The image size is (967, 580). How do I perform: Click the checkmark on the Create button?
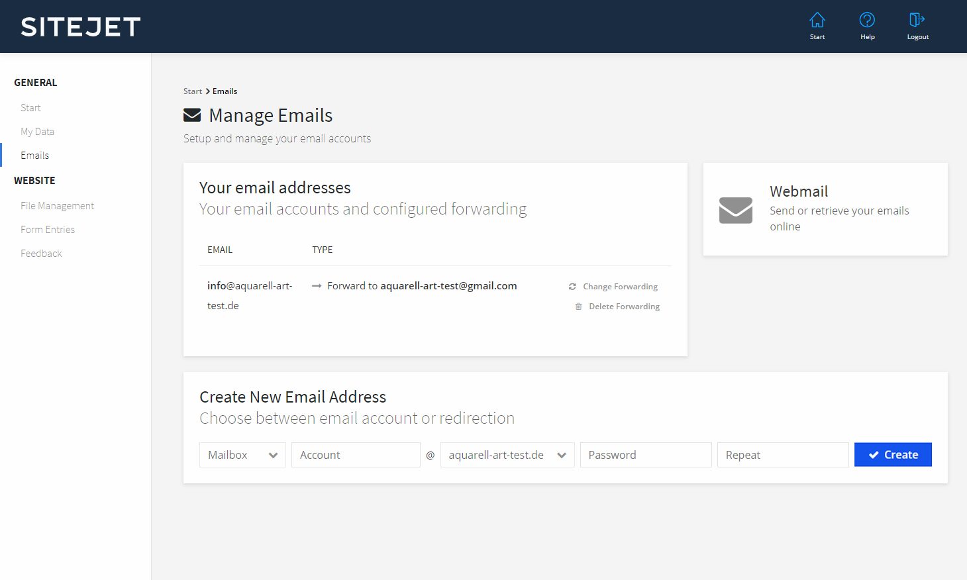pyautogui.click(x=874, y=454)
